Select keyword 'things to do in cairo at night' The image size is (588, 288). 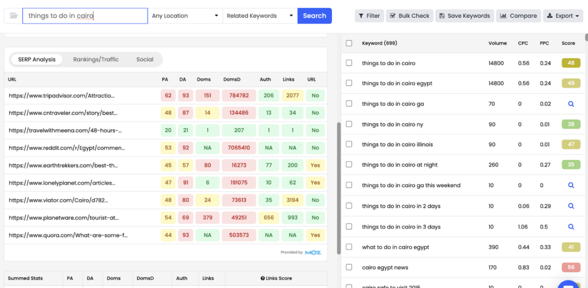tap(400, 165)
